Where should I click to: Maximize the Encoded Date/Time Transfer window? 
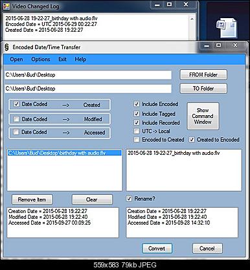(x=218, y=45)
